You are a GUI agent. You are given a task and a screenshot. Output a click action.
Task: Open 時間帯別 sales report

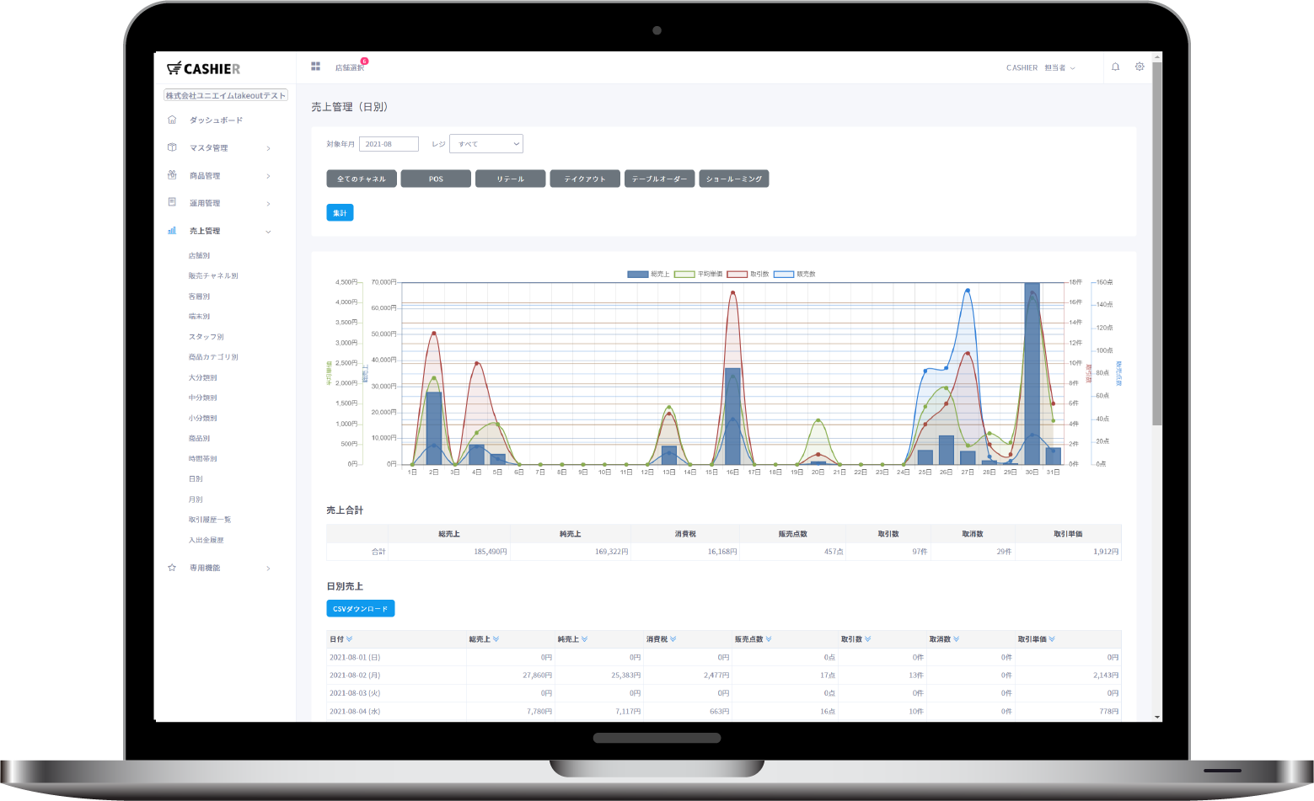[202, 458]
